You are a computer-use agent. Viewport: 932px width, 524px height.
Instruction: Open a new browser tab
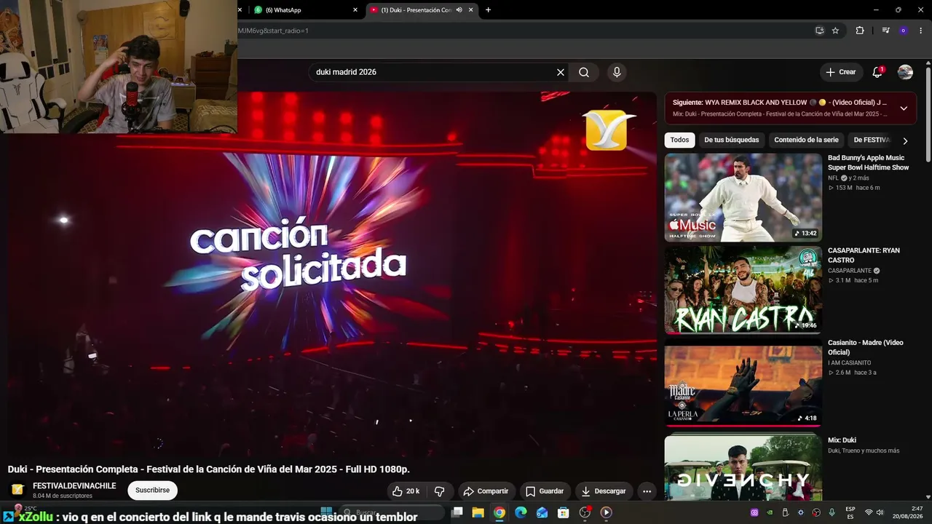[x=488, y=10]
